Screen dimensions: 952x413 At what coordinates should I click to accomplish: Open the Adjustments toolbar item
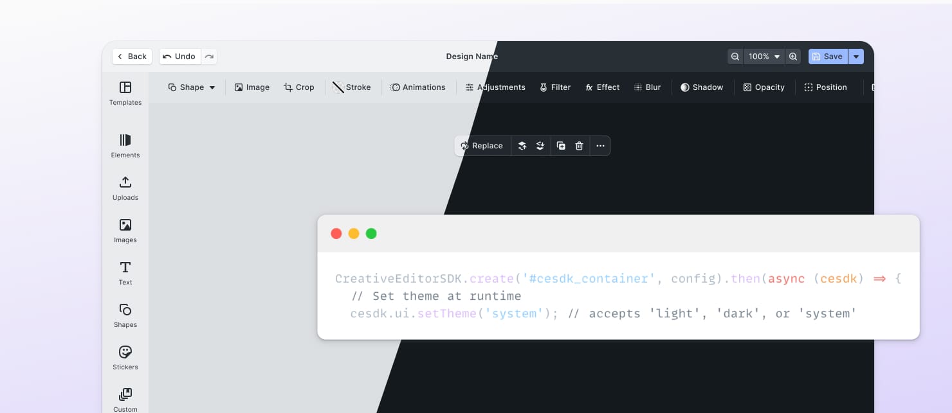click(495, 87)
